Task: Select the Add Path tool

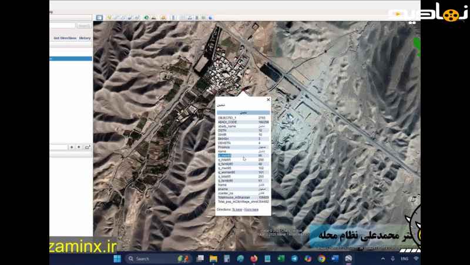Action: click(123, 18)
